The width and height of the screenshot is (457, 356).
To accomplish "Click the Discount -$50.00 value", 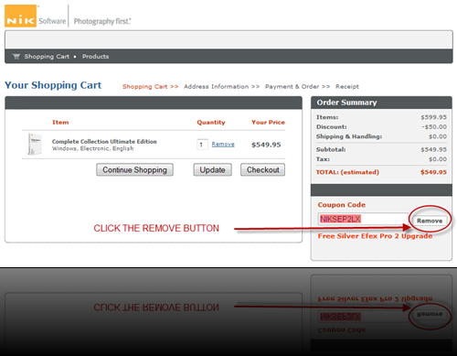I will (434, 126).
